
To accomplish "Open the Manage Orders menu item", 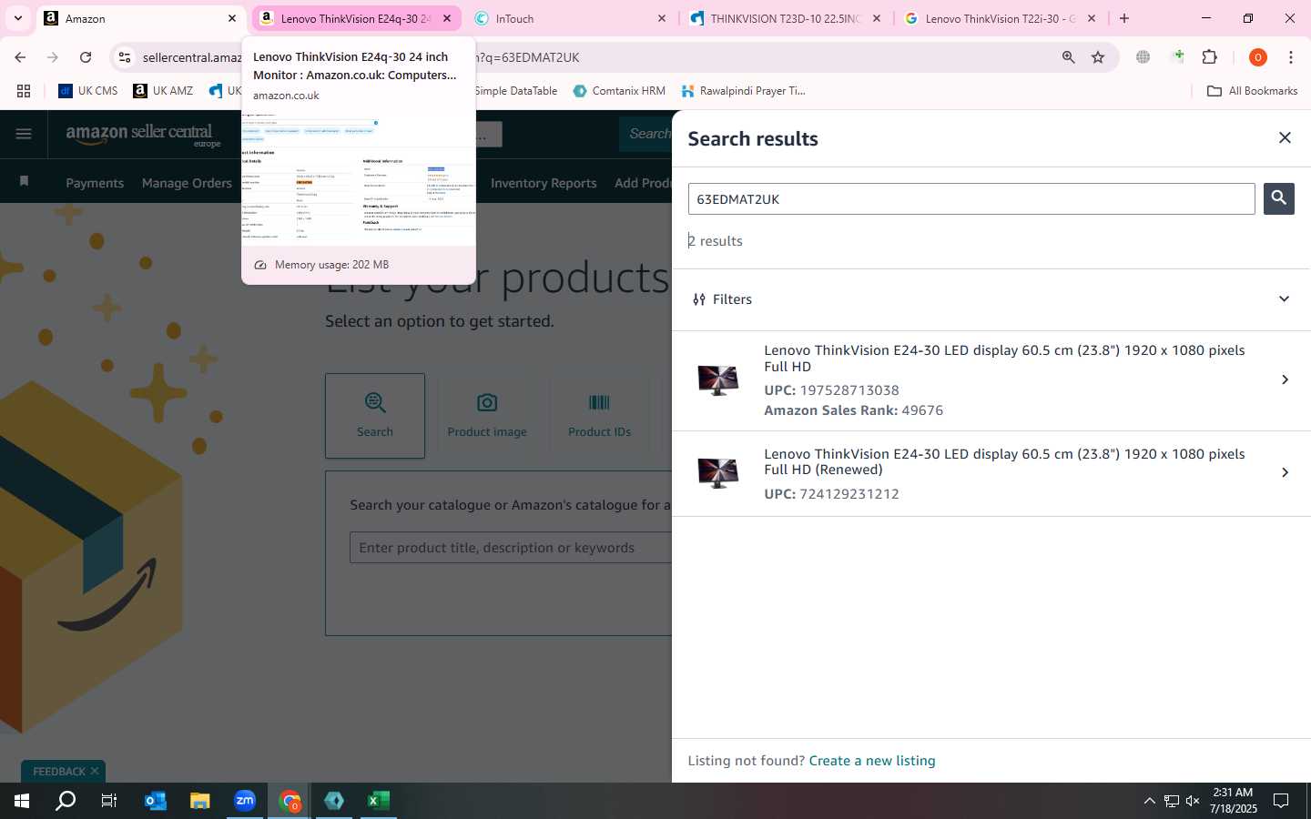I will point(187,183).
